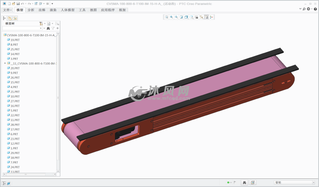
Task: Open the model tree settings icon
Action: (40, 24)
